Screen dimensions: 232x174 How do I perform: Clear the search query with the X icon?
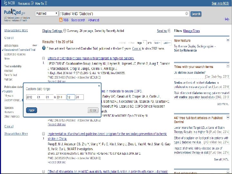(187, 14)
